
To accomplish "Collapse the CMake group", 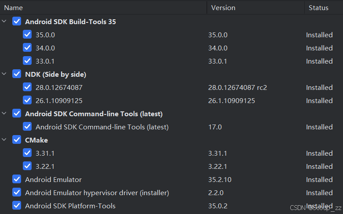I will point(4,139).
